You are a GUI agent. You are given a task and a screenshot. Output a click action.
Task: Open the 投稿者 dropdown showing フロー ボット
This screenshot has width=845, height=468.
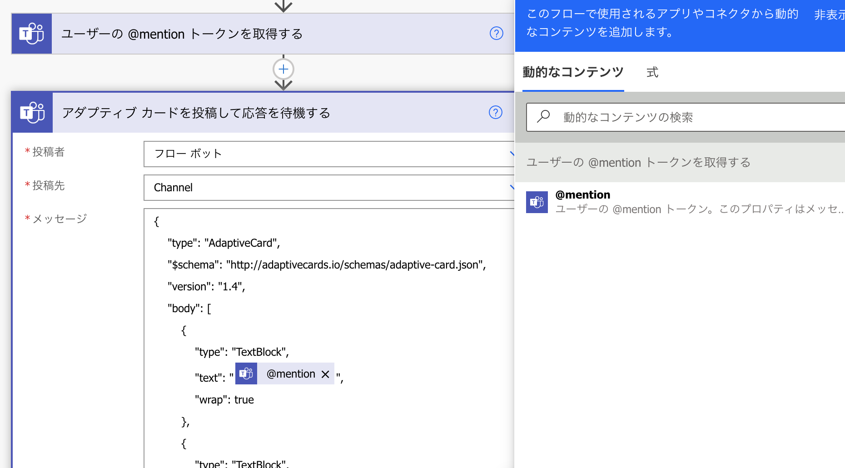(x=329, y=154)
